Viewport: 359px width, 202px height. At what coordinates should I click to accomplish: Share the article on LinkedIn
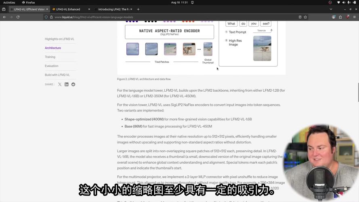pos(66,84)
